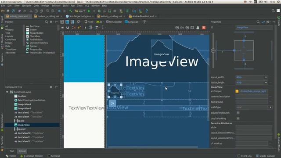Click the Search Everywhere magnifier icon
281x158 pixels.
[x=273, y=11]
